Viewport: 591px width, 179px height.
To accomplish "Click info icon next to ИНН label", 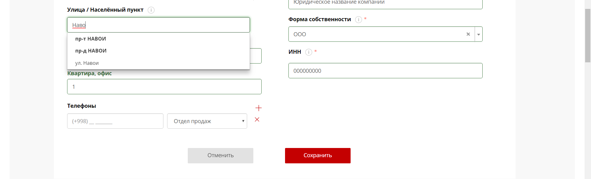I will (309, 52).
